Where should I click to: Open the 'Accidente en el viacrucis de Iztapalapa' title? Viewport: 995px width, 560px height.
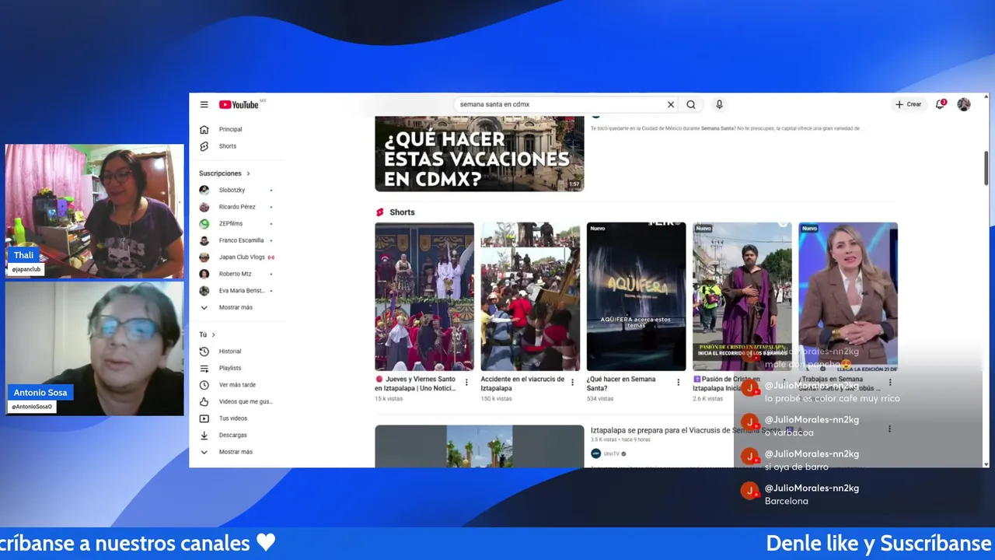[522, 383]
